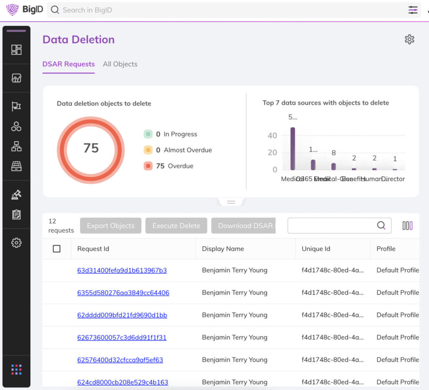
Task: Tick the select-all checkbox in table header
Action: (x=57, y=249)
